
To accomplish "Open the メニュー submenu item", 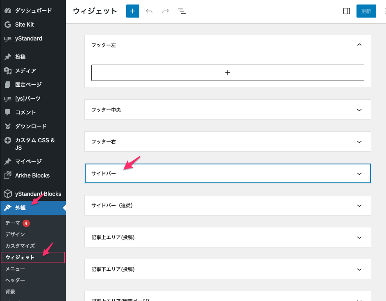I will pyautogui.click(x=15, y=269).
